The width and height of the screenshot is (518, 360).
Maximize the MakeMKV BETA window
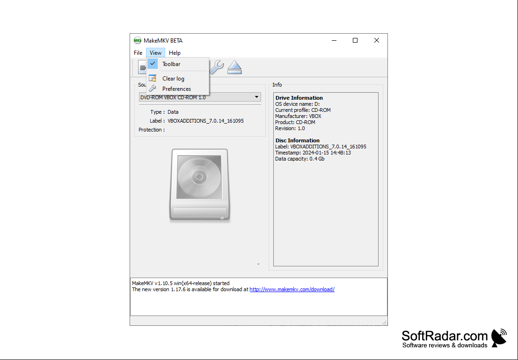tap(355, 40)
